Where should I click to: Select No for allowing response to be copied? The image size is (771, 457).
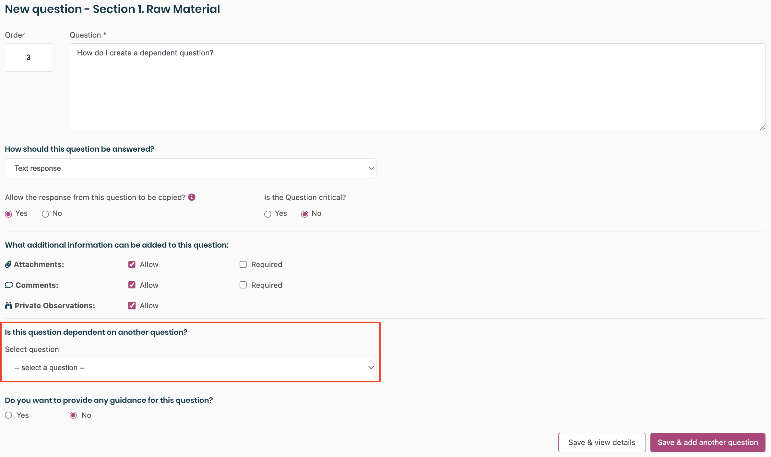45,214
